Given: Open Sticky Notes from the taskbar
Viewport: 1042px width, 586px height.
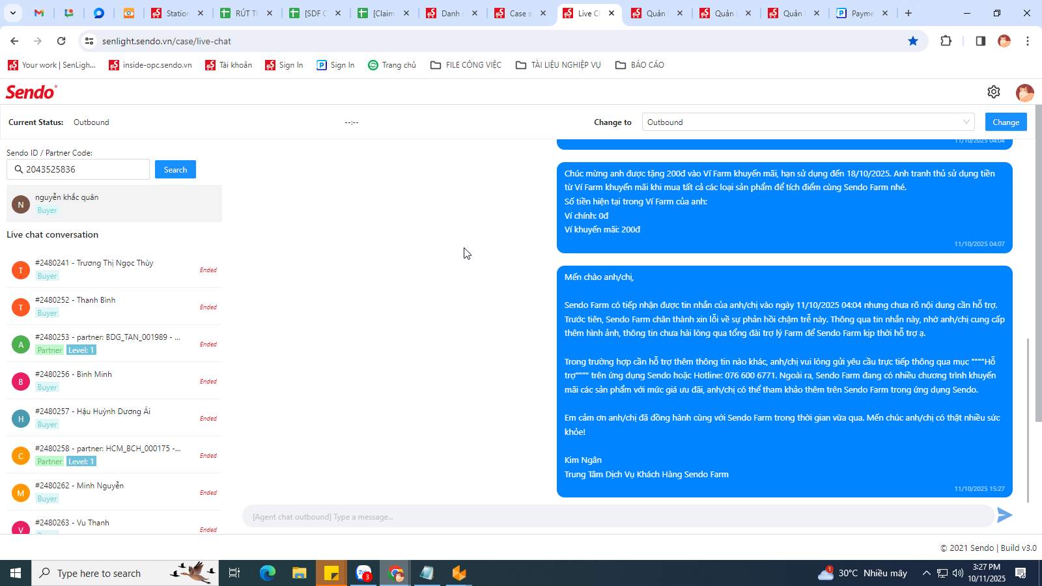Looking at the screenshot, I should [331, 573].
